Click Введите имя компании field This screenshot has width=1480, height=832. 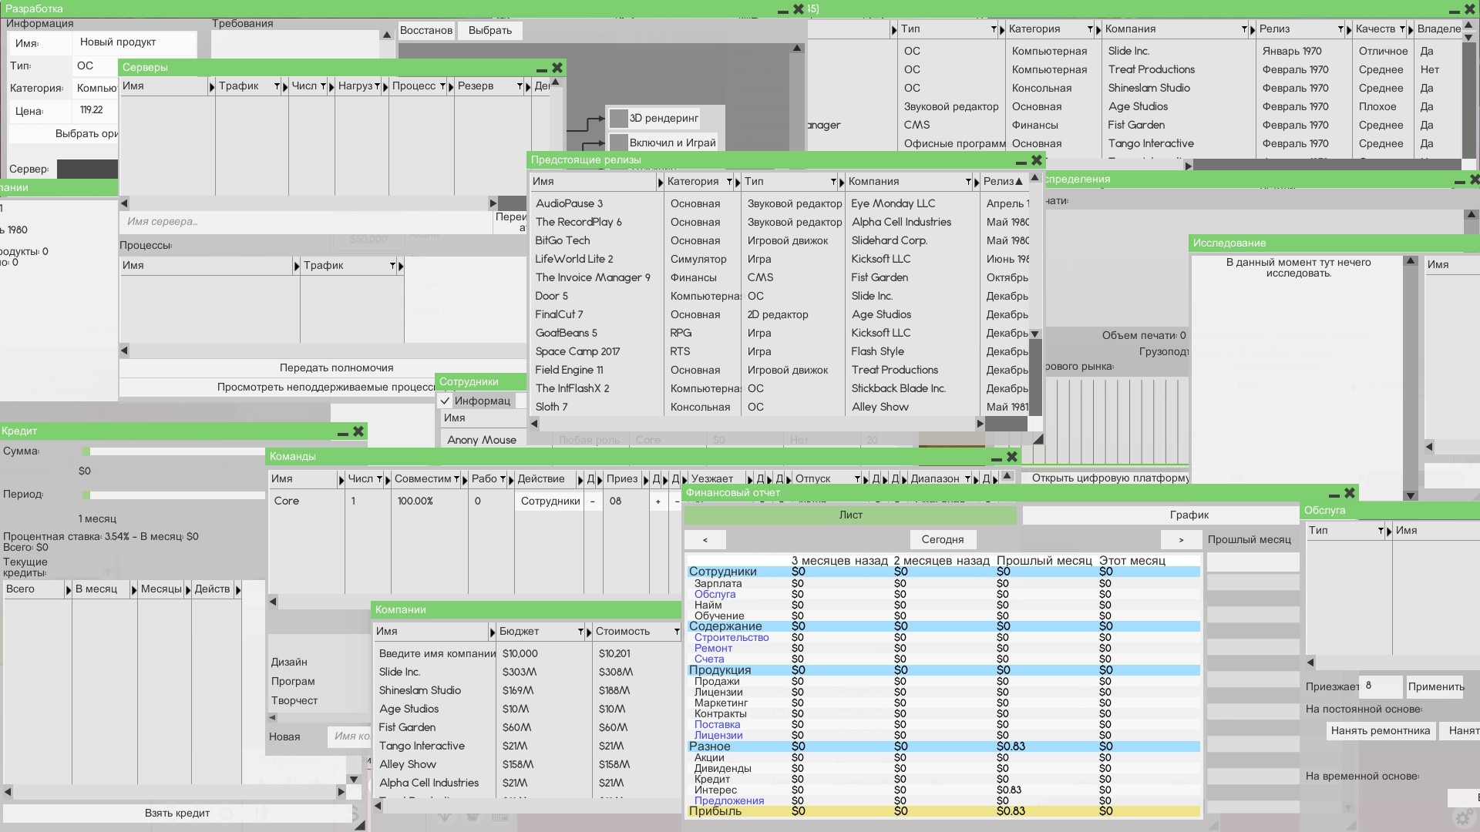tap(436, 654)
